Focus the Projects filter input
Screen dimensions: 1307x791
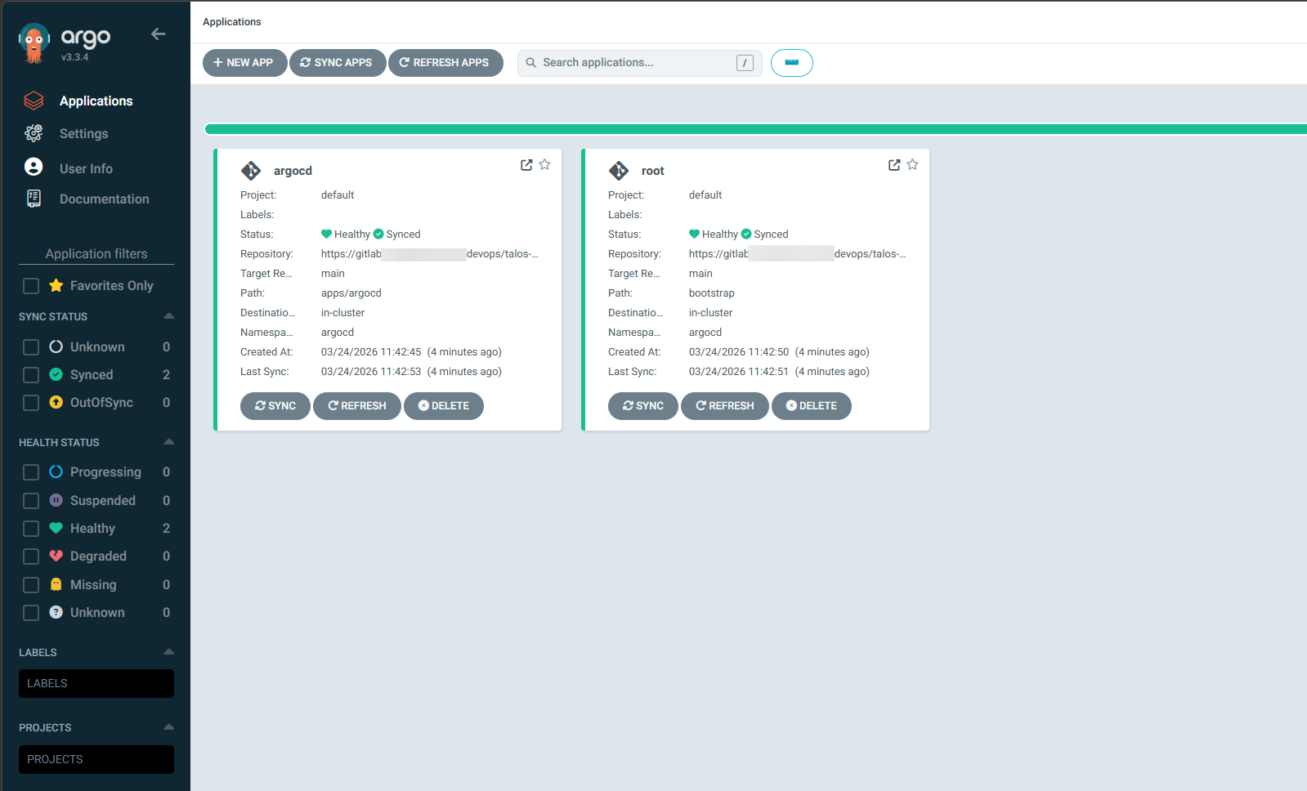click(96, 759)
